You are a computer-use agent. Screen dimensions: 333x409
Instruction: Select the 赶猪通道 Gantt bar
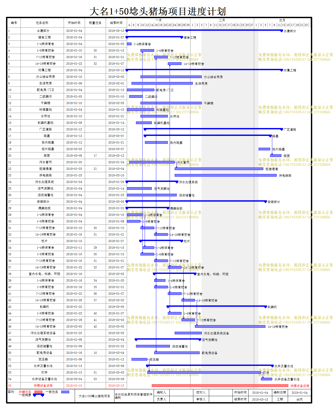pos(219,169)
